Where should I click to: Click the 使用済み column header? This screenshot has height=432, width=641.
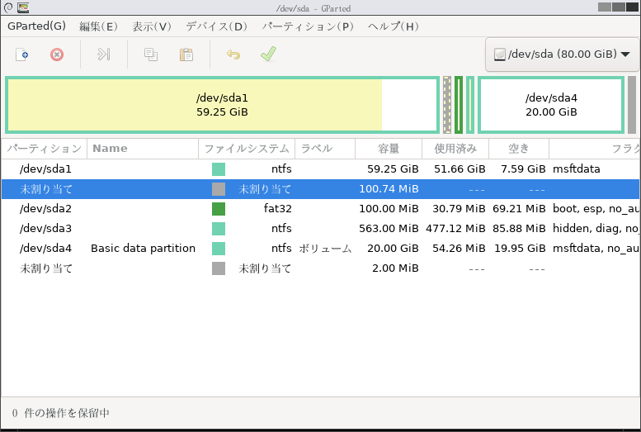tap(455, 149)
